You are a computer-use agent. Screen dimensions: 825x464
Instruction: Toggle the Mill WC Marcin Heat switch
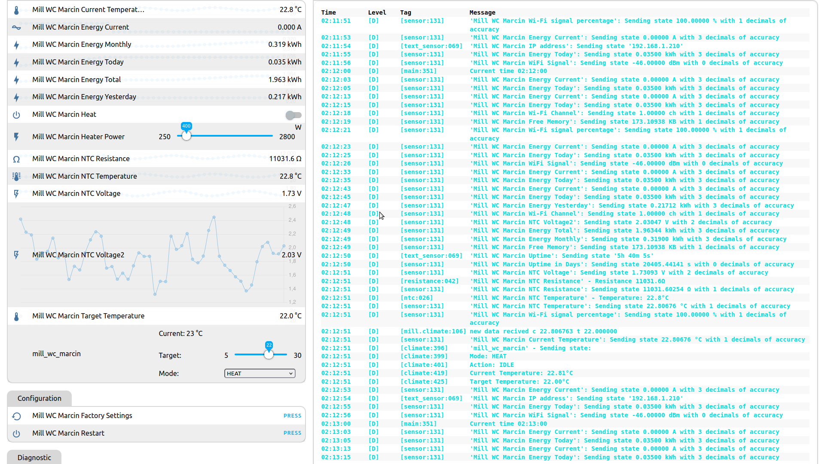point(293,115)
